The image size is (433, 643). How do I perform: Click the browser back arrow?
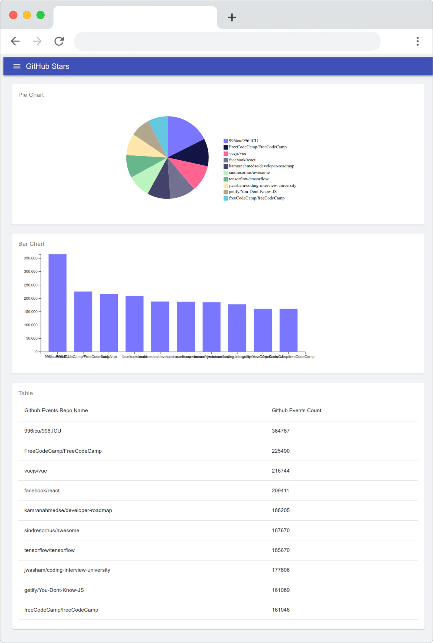click(x=15, y=41)
